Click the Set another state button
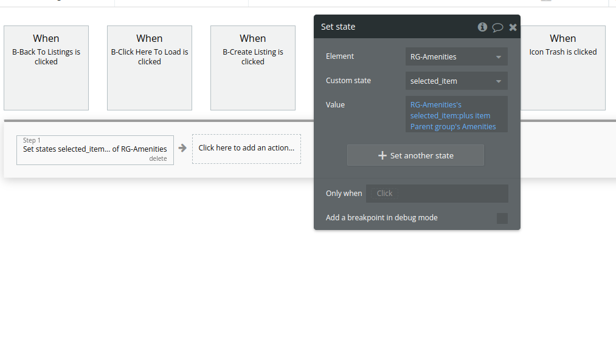Screen dimensions: 616x355 point(415,155)
